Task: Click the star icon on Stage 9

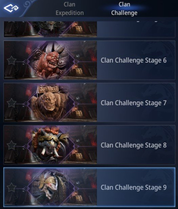Action: [x=11, y=187]
